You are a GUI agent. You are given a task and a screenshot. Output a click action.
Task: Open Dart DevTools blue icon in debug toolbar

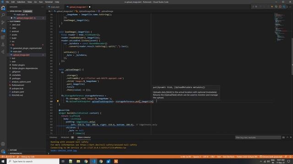pos(284,7)
